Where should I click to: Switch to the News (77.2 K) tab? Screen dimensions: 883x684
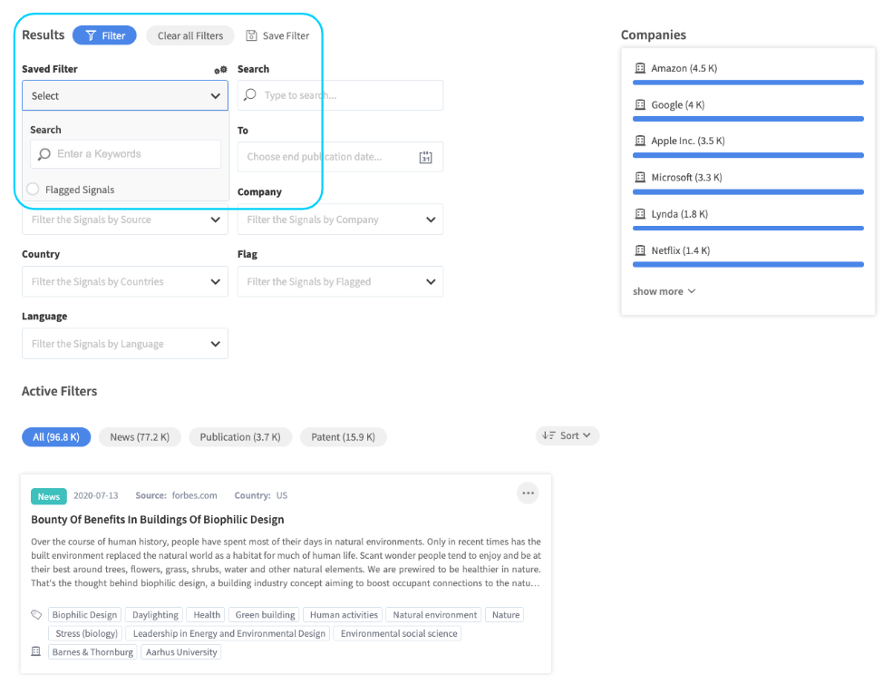140,437
